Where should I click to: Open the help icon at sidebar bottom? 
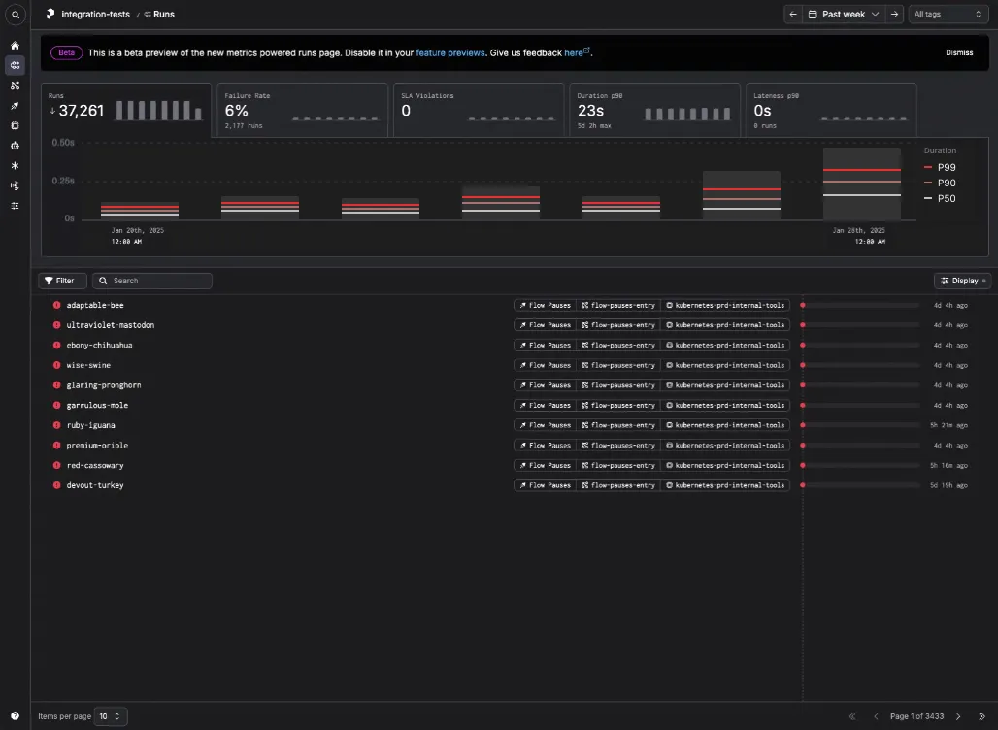click(x=16, y=716)
